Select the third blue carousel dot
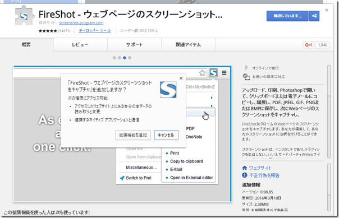This screenshot has width=339, height=218. point(125,58)
